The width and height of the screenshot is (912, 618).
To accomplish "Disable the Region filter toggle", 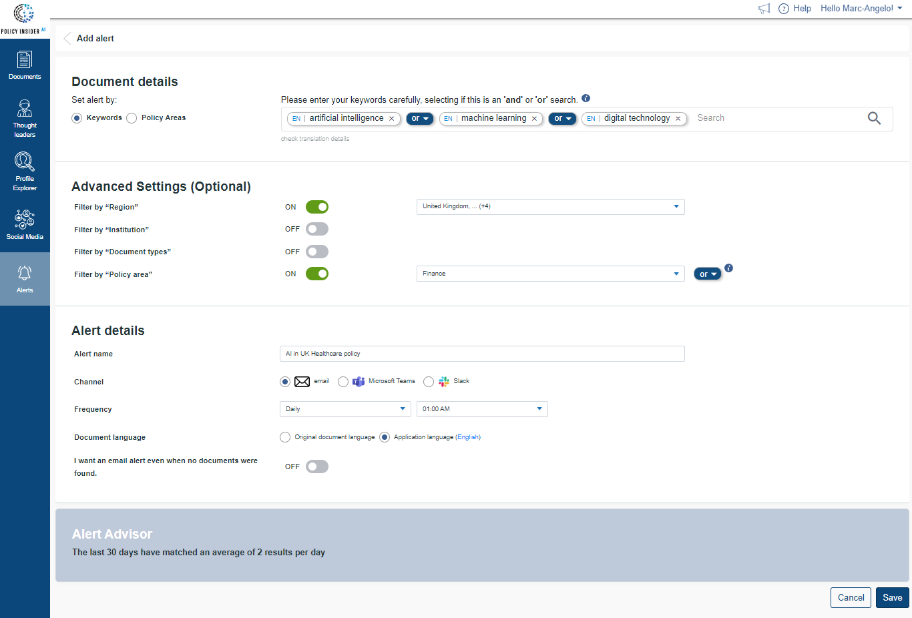I will click(317, 207).
